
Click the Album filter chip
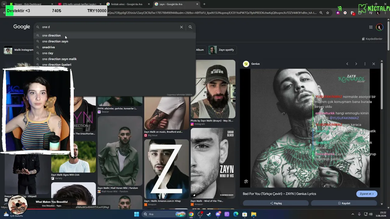[x=200, y=50]
